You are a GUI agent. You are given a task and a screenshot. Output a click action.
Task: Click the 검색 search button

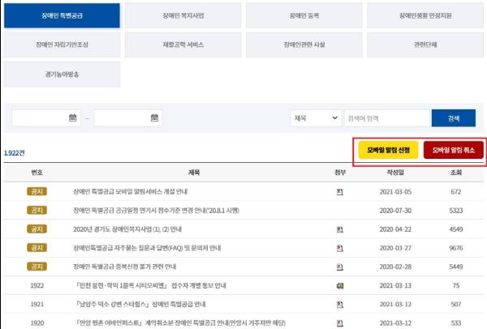tap(453, 118)
